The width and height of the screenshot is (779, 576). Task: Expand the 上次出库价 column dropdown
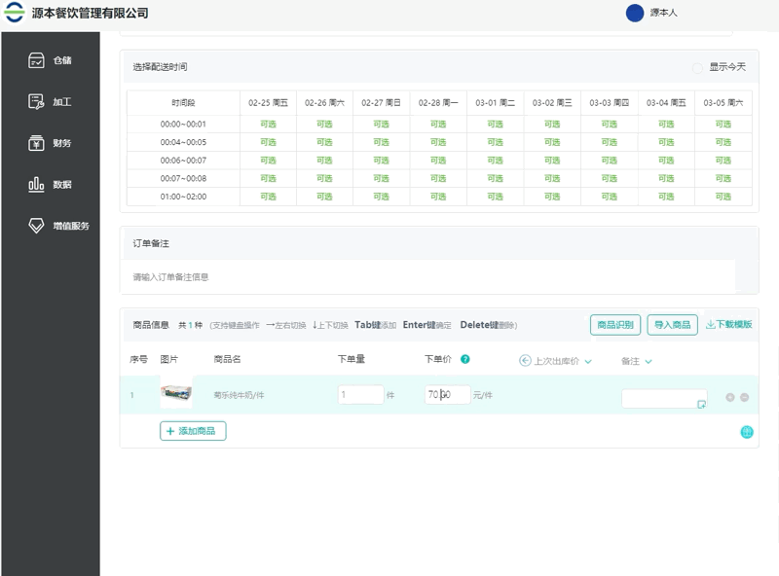click(588, 361)
